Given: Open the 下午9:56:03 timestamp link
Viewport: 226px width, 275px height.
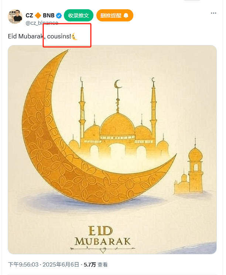Looking at the screenshot, I should 23,265.
